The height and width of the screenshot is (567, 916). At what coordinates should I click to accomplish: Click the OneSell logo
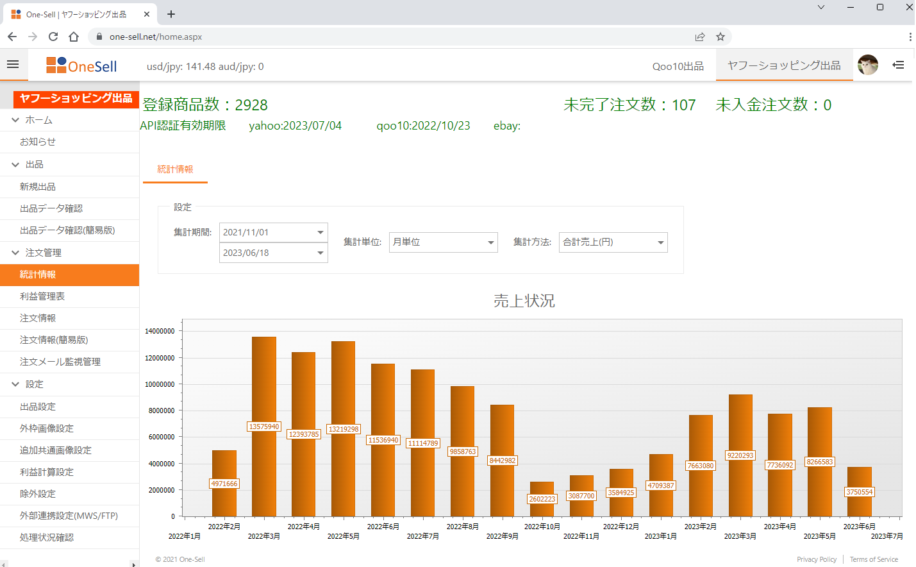81,65
